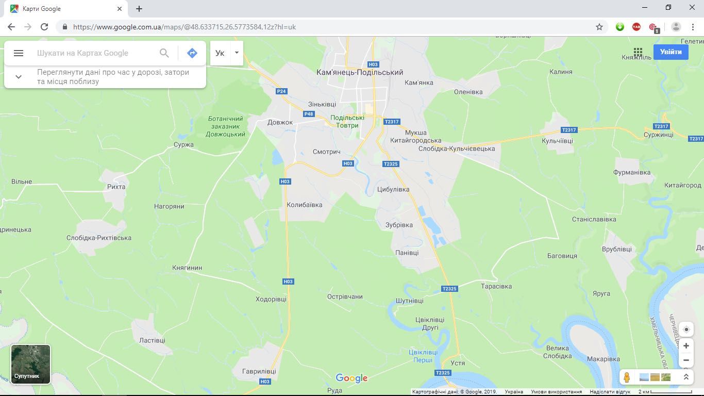Click the P48 road shield

(309, 114)
